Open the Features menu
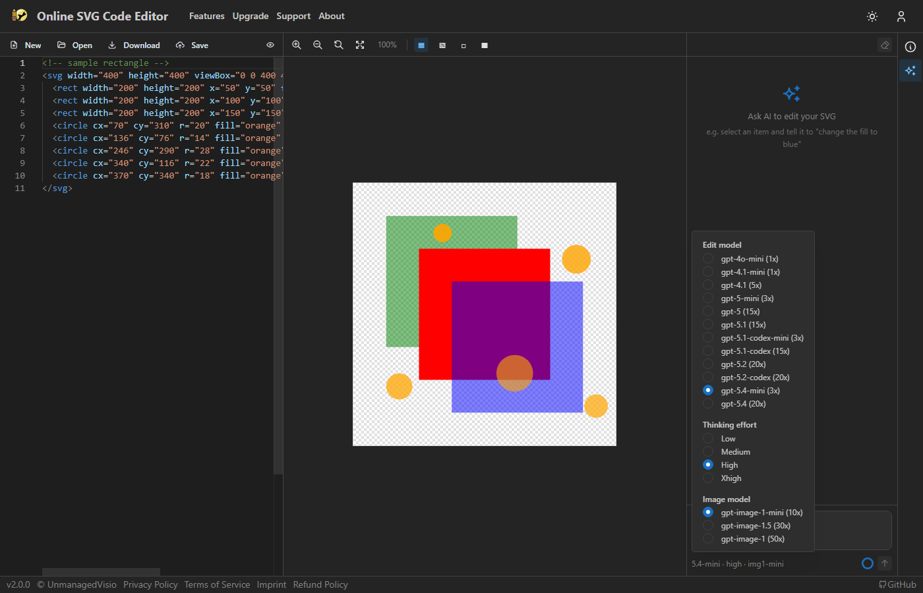 point(206,16)
